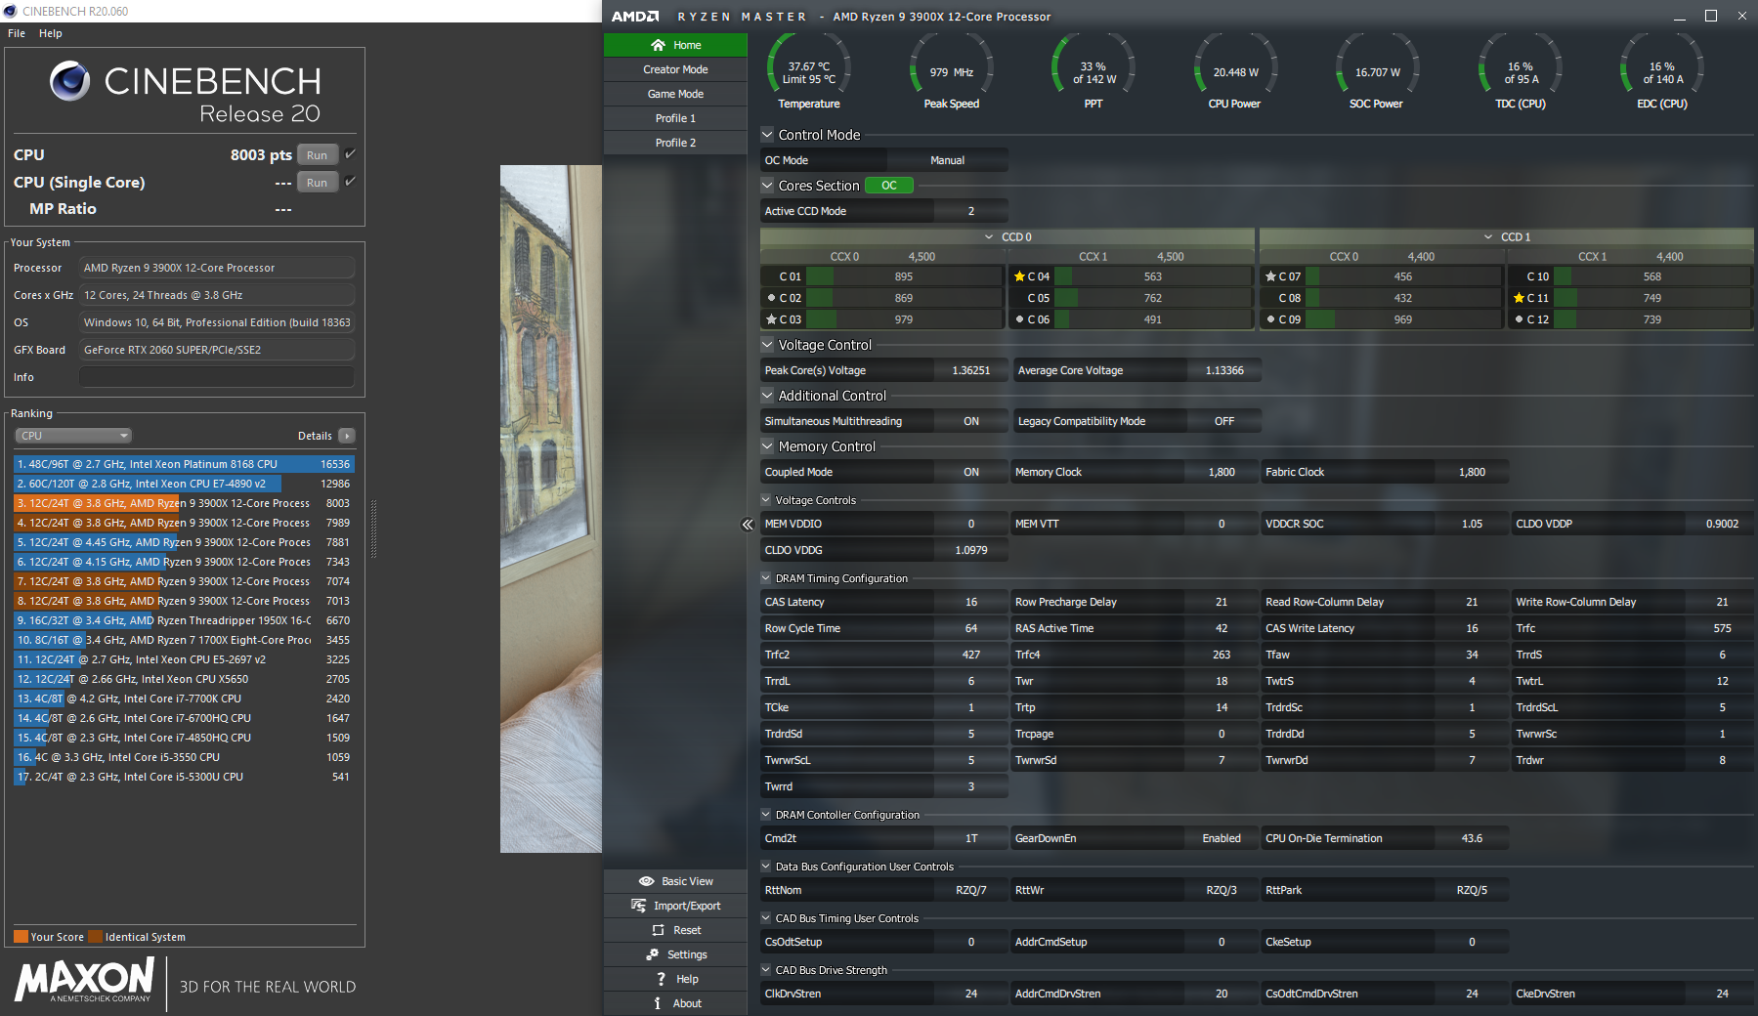This screenshot has height=1016, width=1758.
Task: Toggle GearDownEn Enabled value
Action: (x=1222, y=838)
